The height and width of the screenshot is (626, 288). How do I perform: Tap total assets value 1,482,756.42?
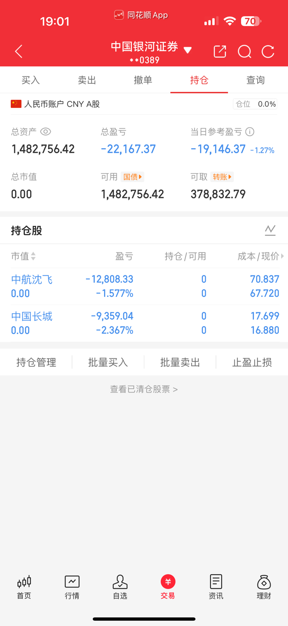(x=43, y=149)
